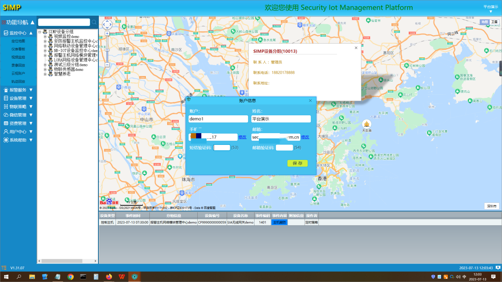Click the map zoom-out minus button
Viewport: 502px width, 282px height.
(x=107, y=65)
